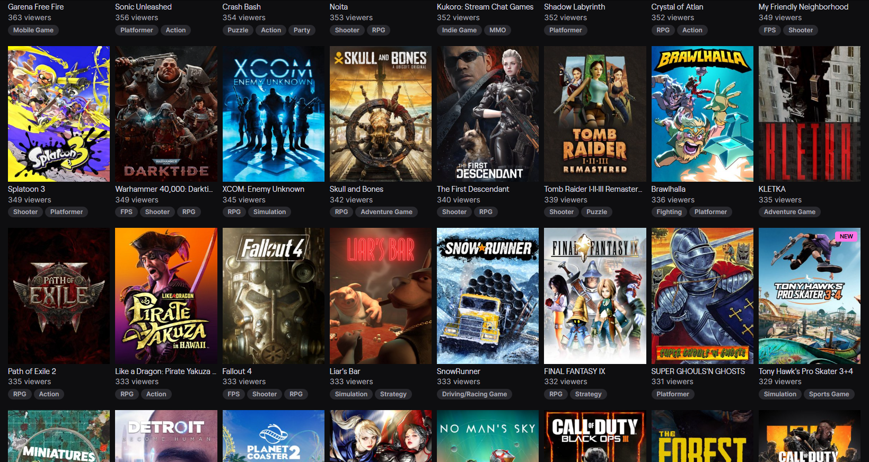Open the Brawlhalla title link

pos(668,189)
